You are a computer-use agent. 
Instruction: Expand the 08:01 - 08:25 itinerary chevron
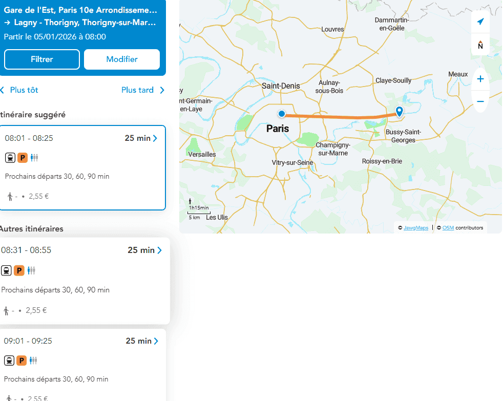click(x=155, y=138)
